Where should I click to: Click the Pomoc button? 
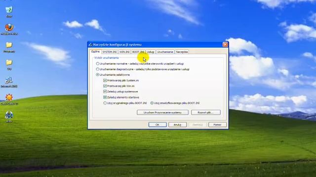point(217,124)
